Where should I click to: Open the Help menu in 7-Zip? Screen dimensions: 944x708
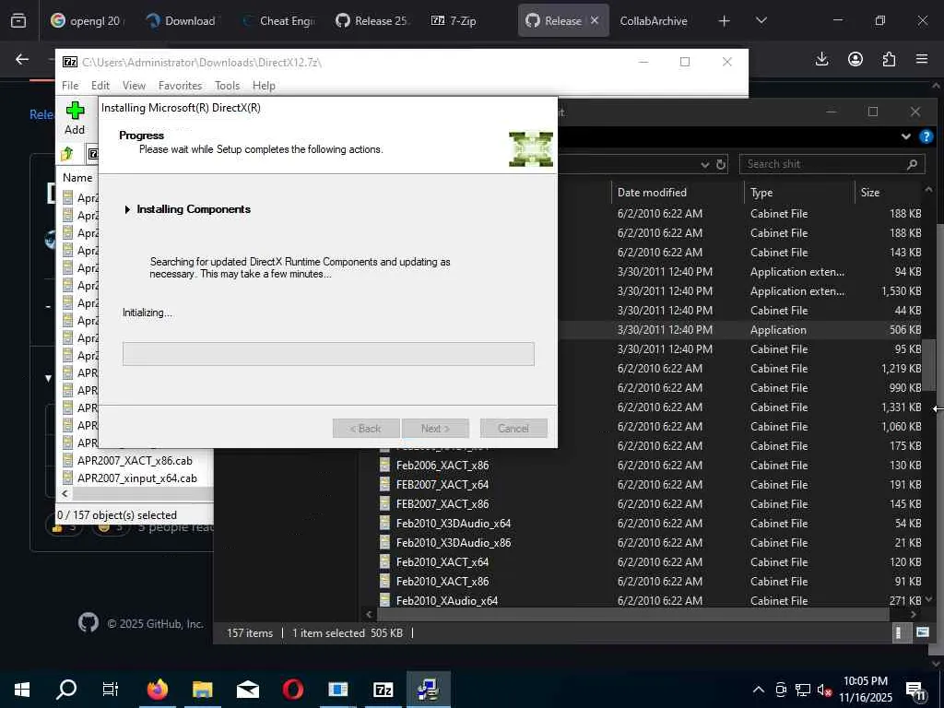[264, 86]
